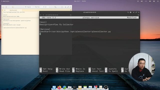The height and width of the screenshot is (90, 160).
Task: Select the New Document tab in Code
Action: pos(13,10)
